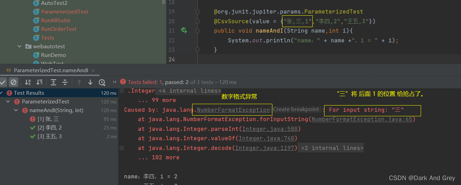Collapse the Test Results root node
The image size is (461, 185).
(x=2, y=93)
